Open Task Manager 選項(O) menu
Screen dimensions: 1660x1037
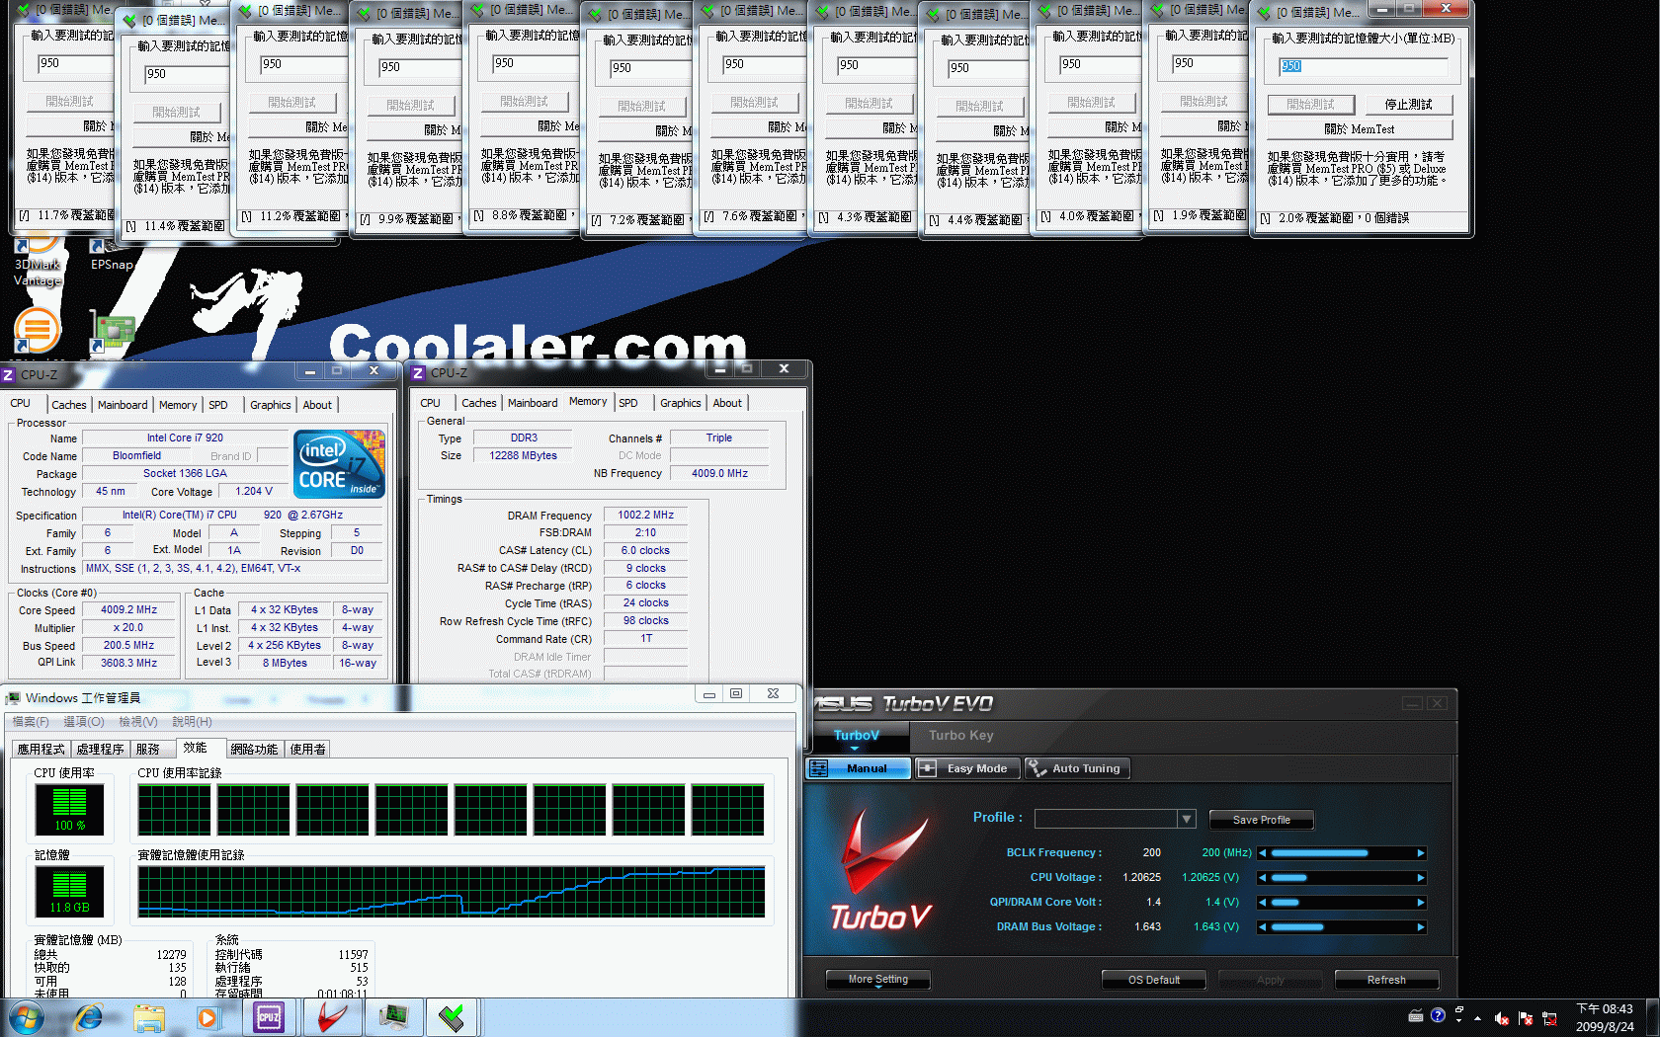[x=84, y=722]
